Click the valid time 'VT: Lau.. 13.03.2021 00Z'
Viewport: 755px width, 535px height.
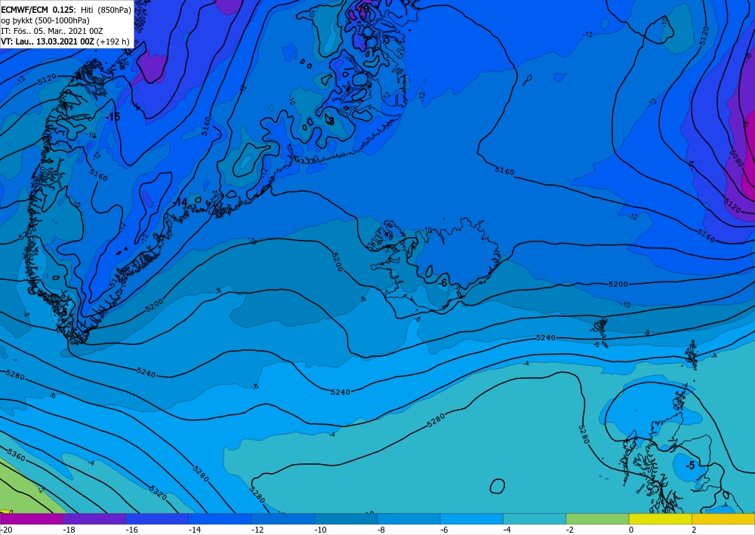(47, 42)
